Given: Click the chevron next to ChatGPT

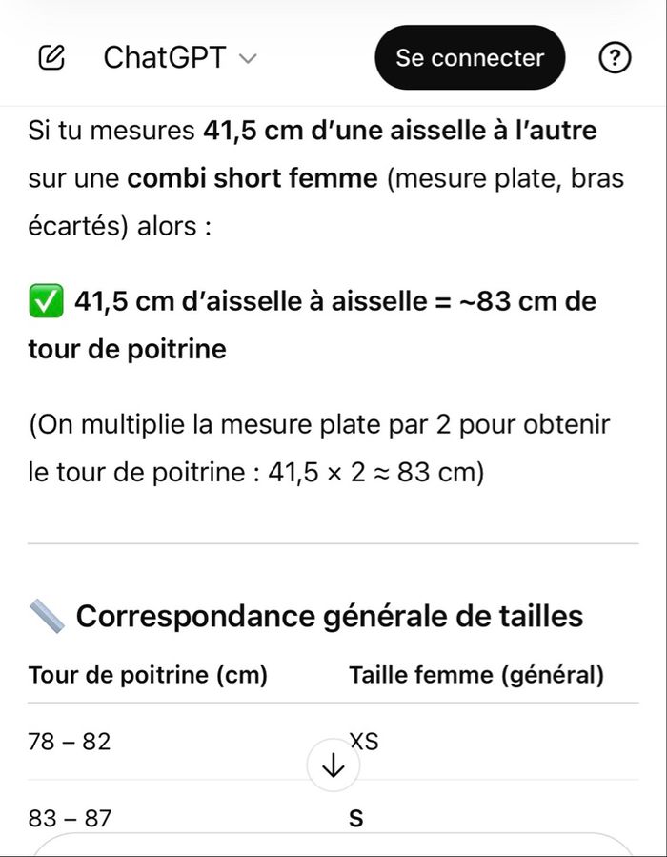Looking at the screenshot, I should tap(248, 59).
